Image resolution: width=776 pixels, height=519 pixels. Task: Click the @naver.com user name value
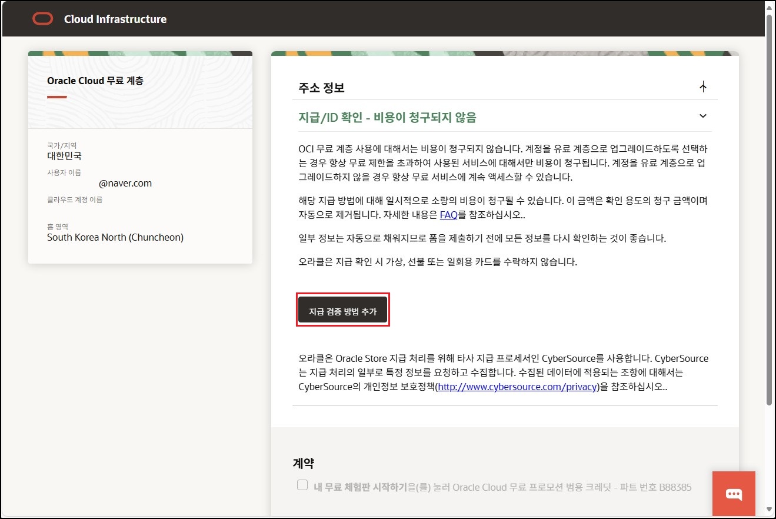(x=125, y=183)
